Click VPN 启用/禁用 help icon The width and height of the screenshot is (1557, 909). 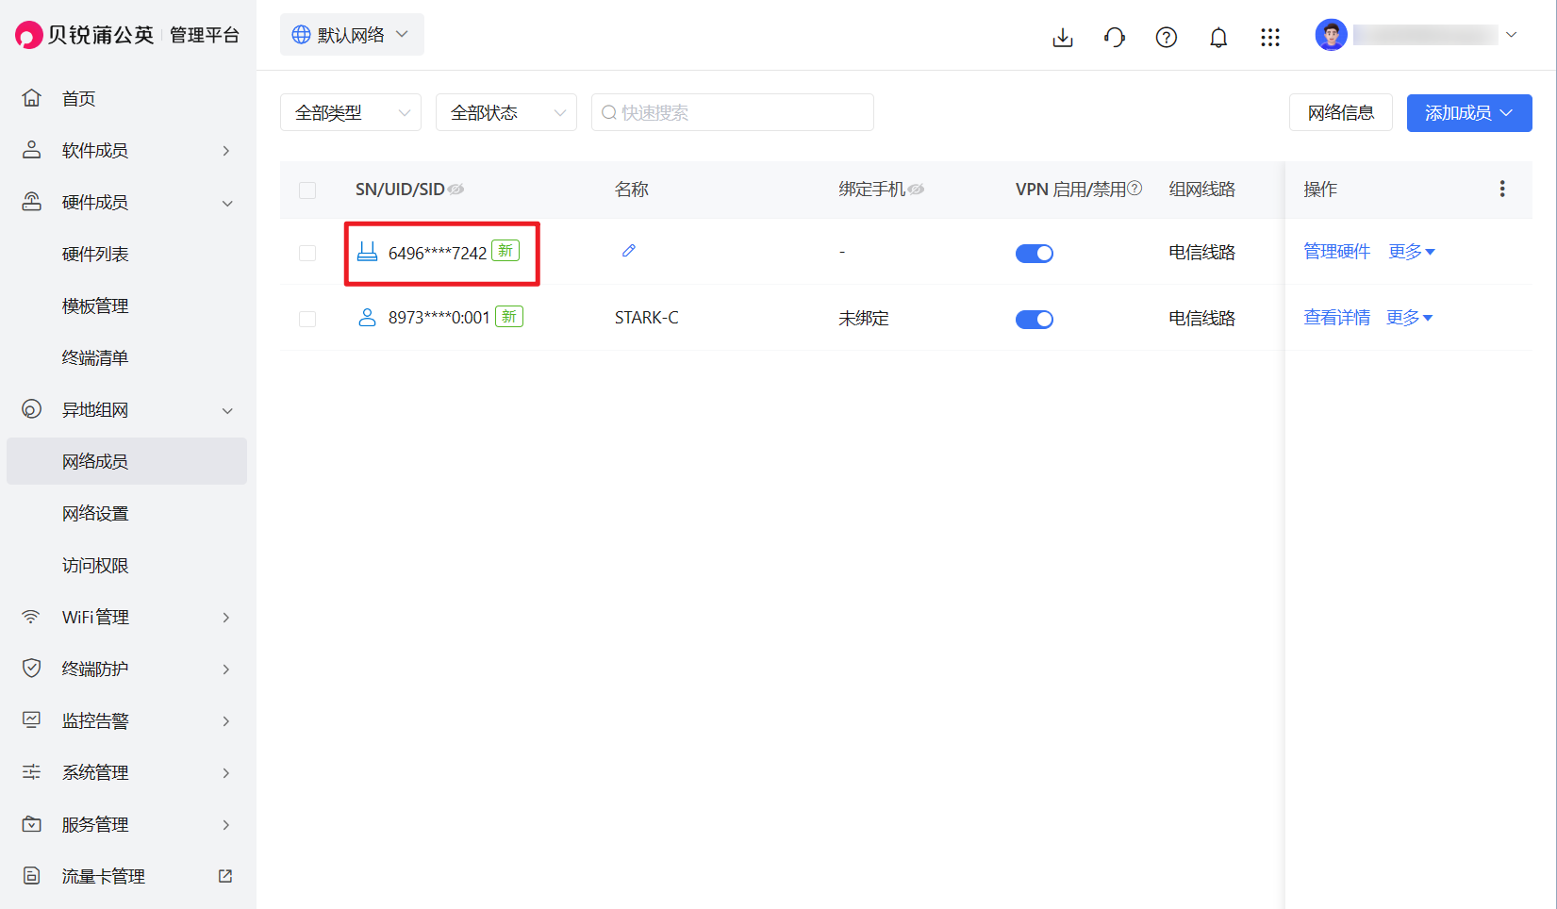(1135, 188)
